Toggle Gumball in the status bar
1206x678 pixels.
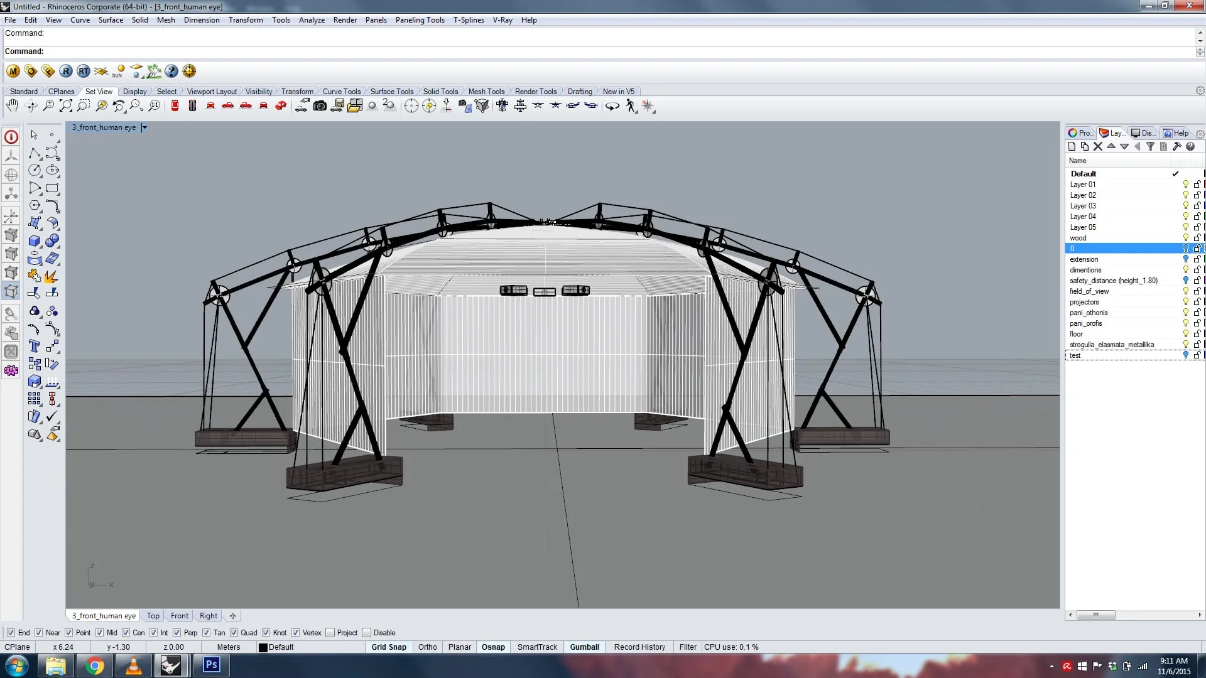585,647
